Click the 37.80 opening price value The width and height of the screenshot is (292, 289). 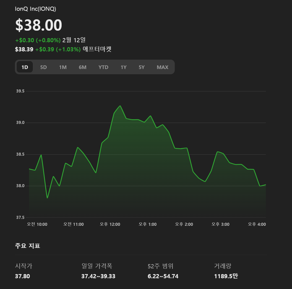pos(22,276)
